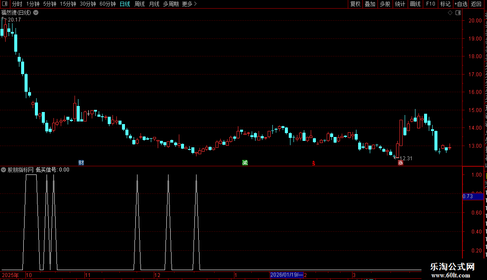Click the 20.17 high price label
Viewport: 487px width, 280px height.
tap(14, 20)
